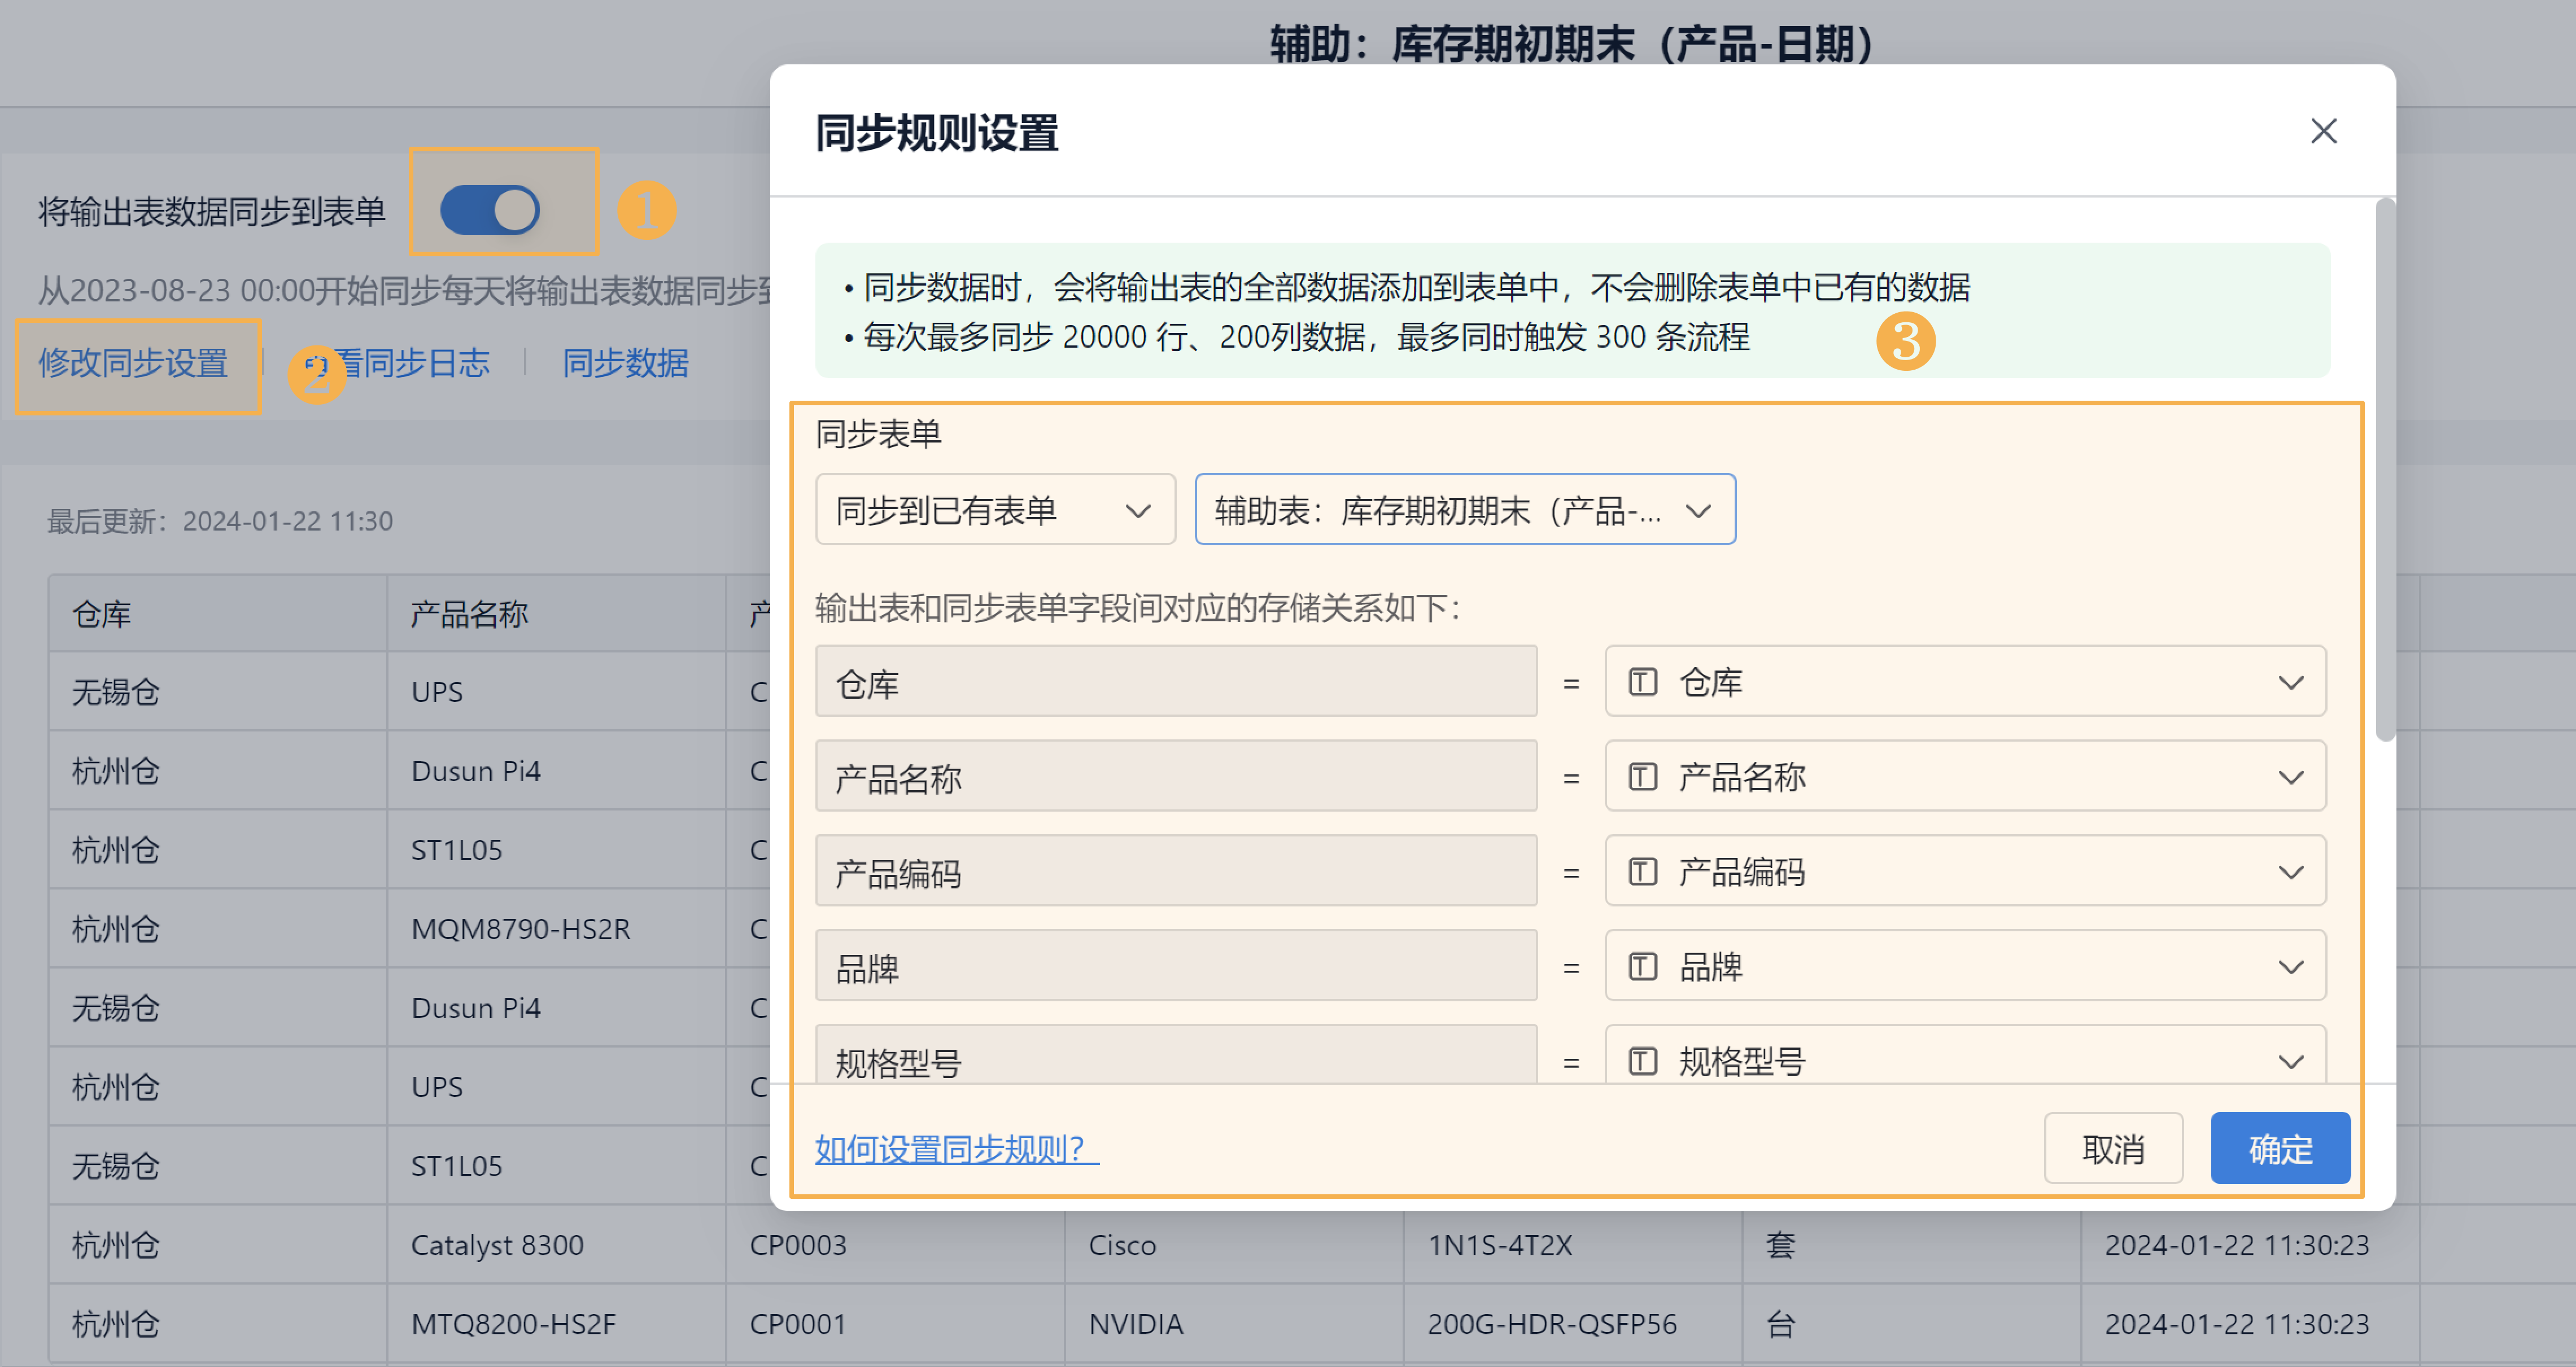This screenshot has height=1367, width=2576.
Task: Click the text-type icon beside 仓库 field
Action: [1642, 682]
